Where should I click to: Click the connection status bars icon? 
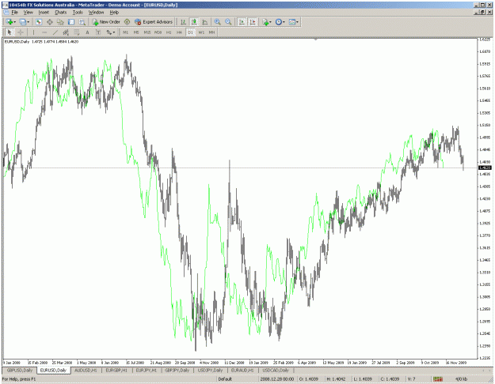point(437,378)
